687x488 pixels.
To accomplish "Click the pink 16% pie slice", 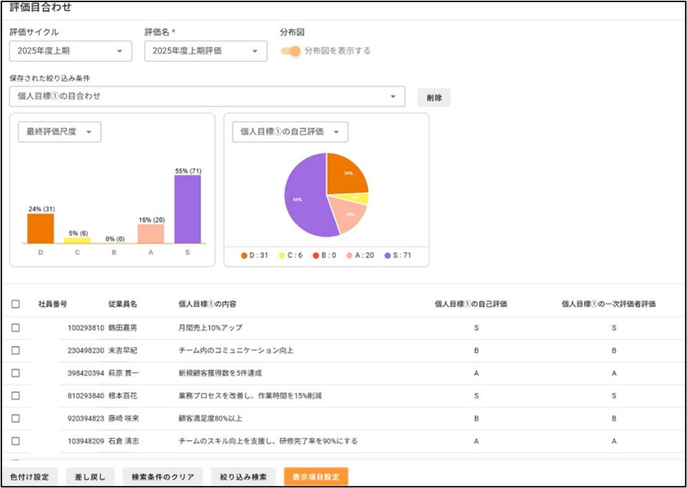I will point(348,215).
